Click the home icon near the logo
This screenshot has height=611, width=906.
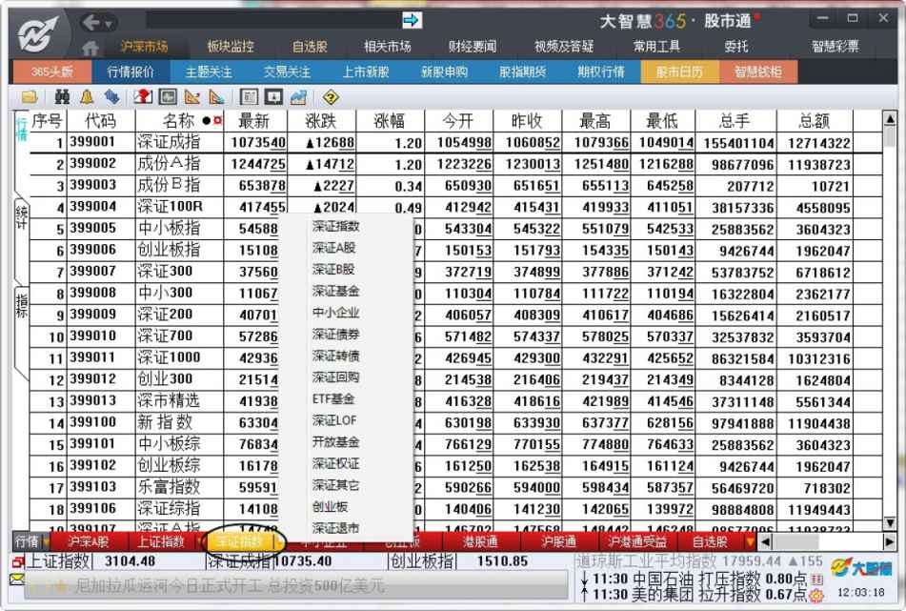(x=91, y=48)
